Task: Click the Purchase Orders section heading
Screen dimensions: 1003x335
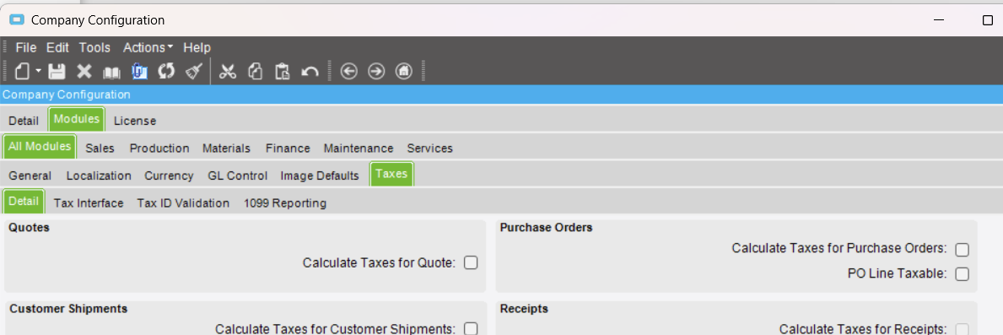Action: 547,228
